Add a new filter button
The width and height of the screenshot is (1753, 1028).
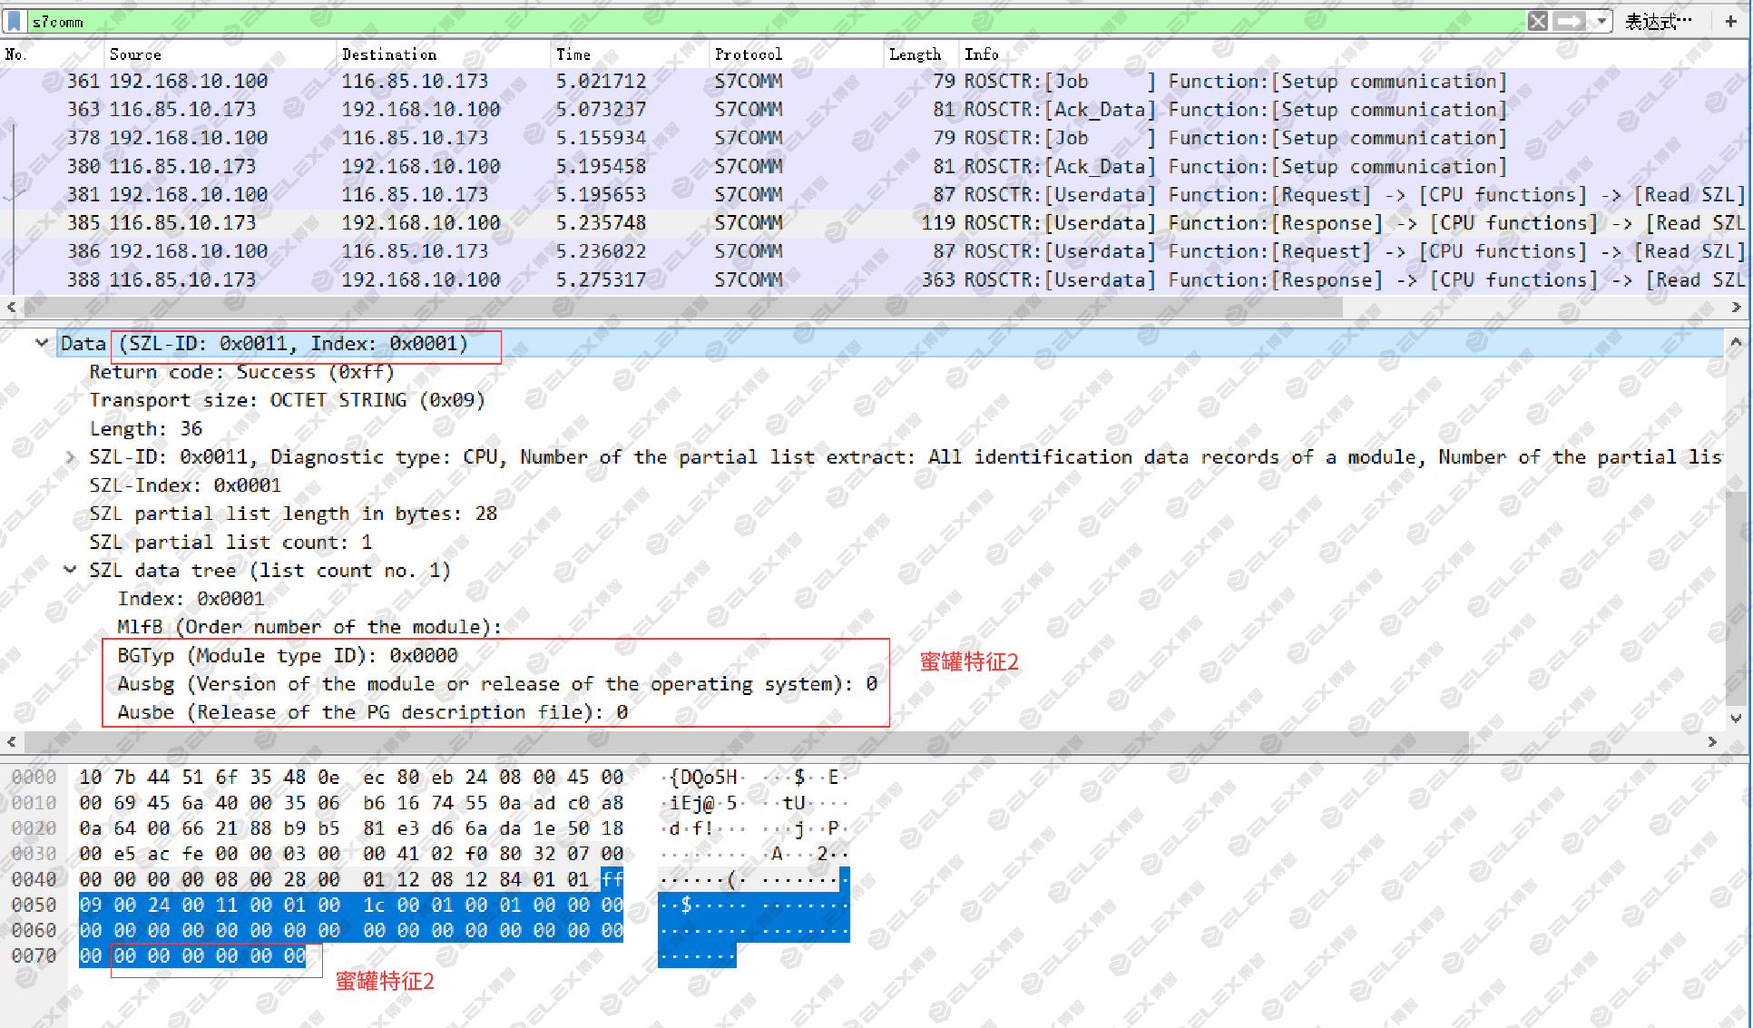click(1730, 21)
